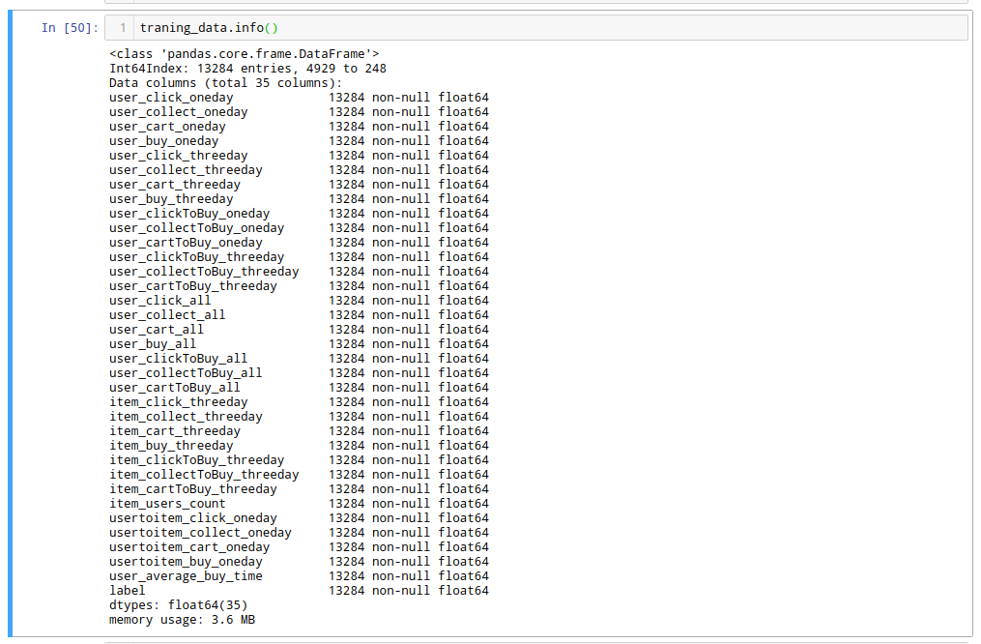This screenshot has height=644, width=981.
Task: Click the user_cart_all column name
Action: tap(157, 330)
